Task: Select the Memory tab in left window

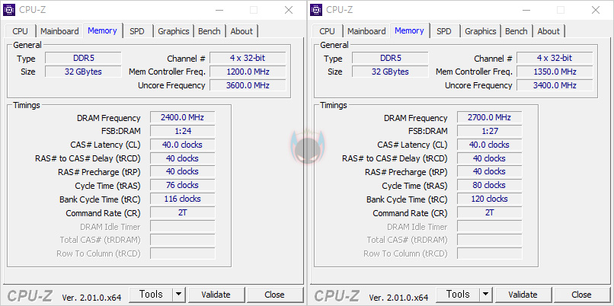Action: [102, 30]
